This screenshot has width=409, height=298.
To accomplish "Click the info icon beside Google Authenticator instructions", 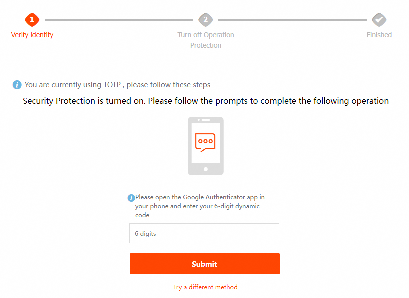I will (x=131, y=198).
